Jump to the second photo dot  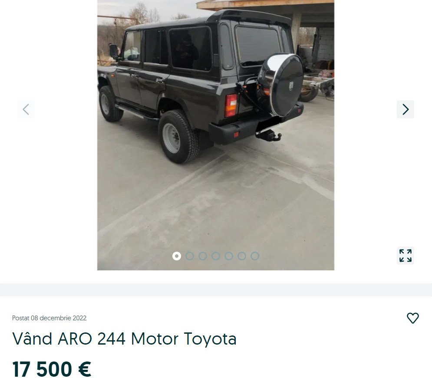[x=190, y=256]
